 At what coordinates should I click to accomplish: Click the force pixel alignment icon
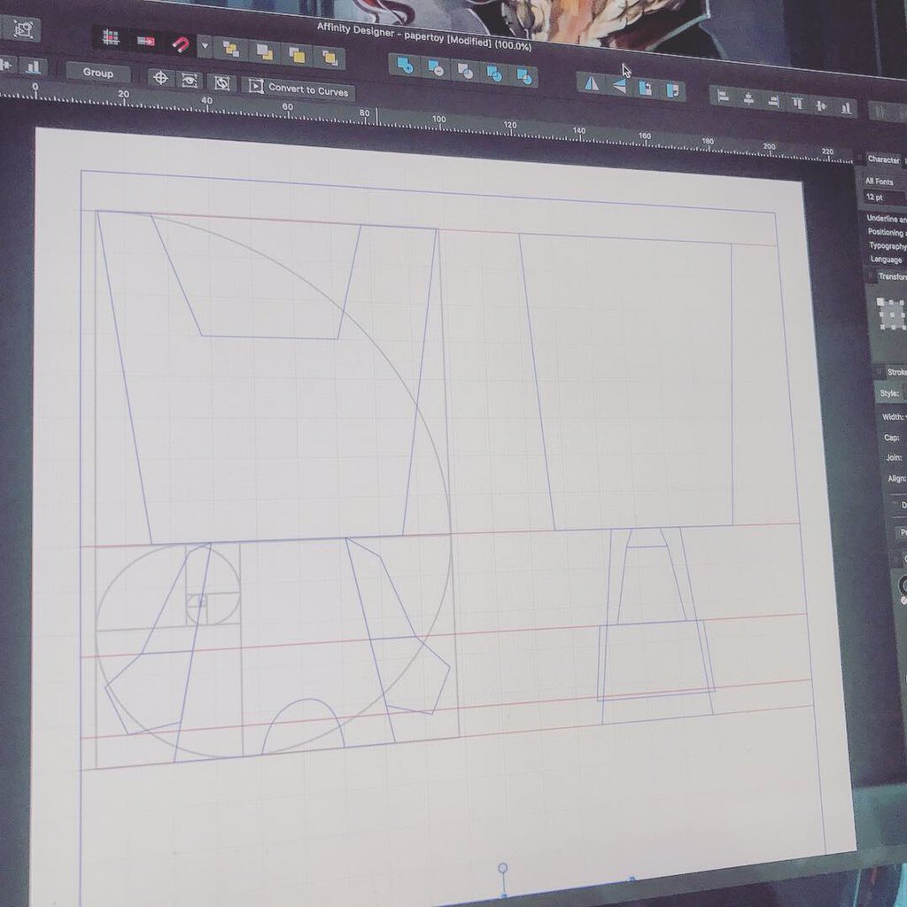145,41
